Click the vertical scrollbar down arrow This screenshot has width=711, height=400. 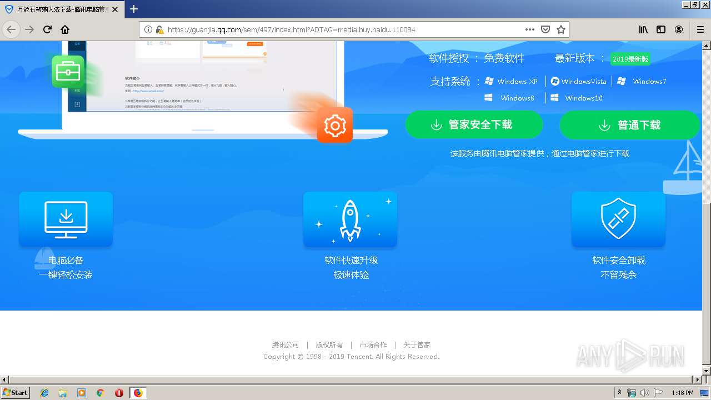coord(707,371)
